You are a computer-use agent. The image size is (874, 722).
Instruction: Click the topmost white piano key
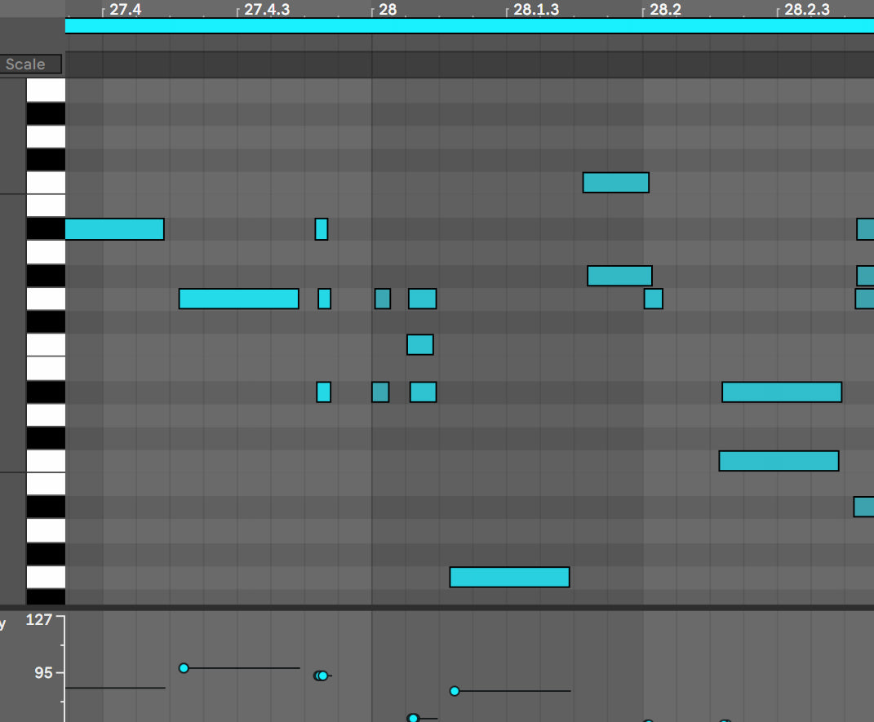46,90
